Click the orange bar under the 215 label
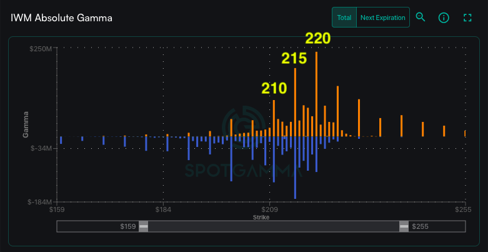Image resolution: width=488 pixels, height=252 pixels. point(295,102)
